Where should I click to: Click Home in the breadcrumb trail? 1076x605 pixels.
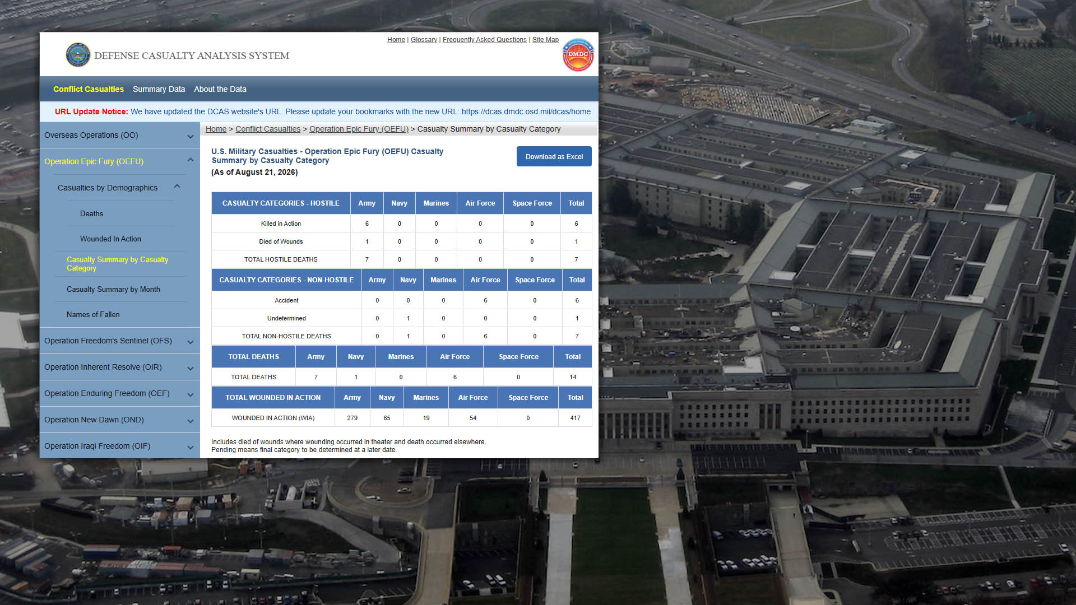(x=216, y=129)
